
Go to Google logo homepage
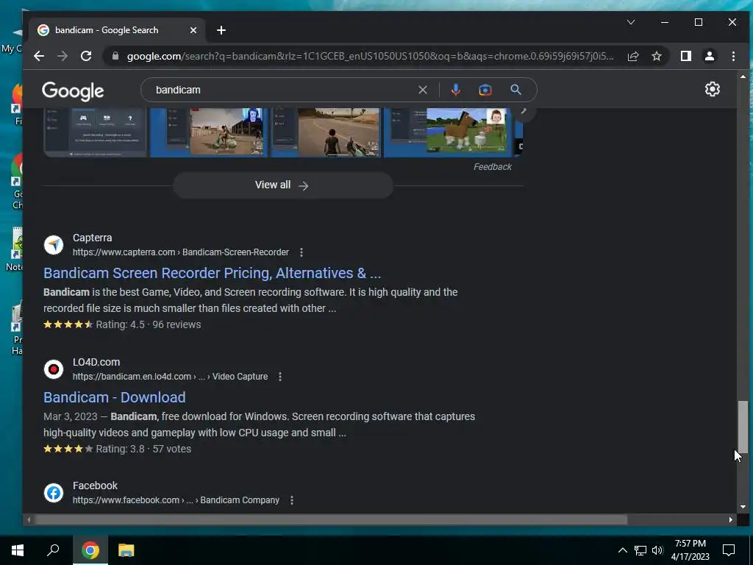tap(73, 90)
